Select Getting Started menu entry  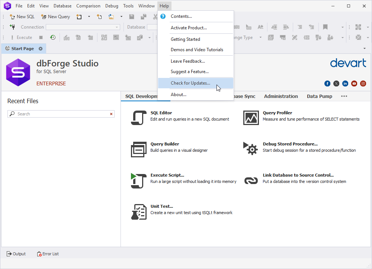(x=196, y=39)
